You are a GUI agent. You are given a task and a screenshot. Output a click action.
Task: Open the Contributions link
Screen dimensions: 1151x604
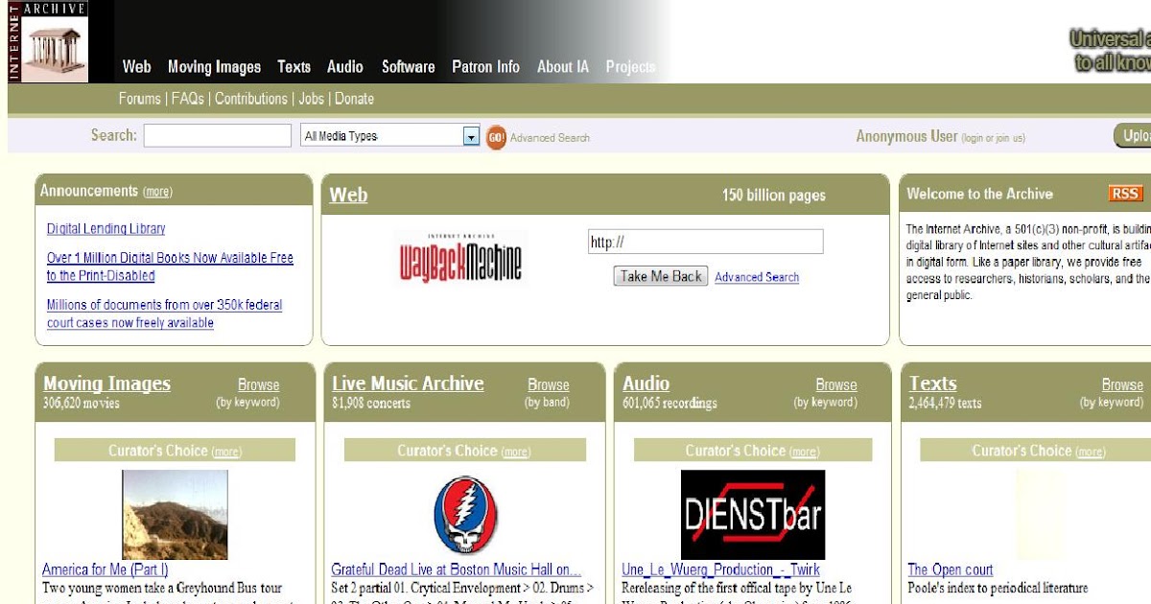(251, 99)
